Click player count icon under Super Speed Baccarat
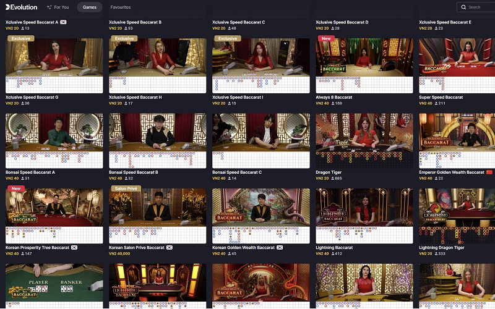This screenshot has width=495, height=309. coord(436,103)
